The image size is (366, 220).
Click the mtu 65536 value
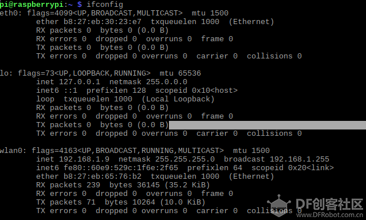tap(180, 73)
